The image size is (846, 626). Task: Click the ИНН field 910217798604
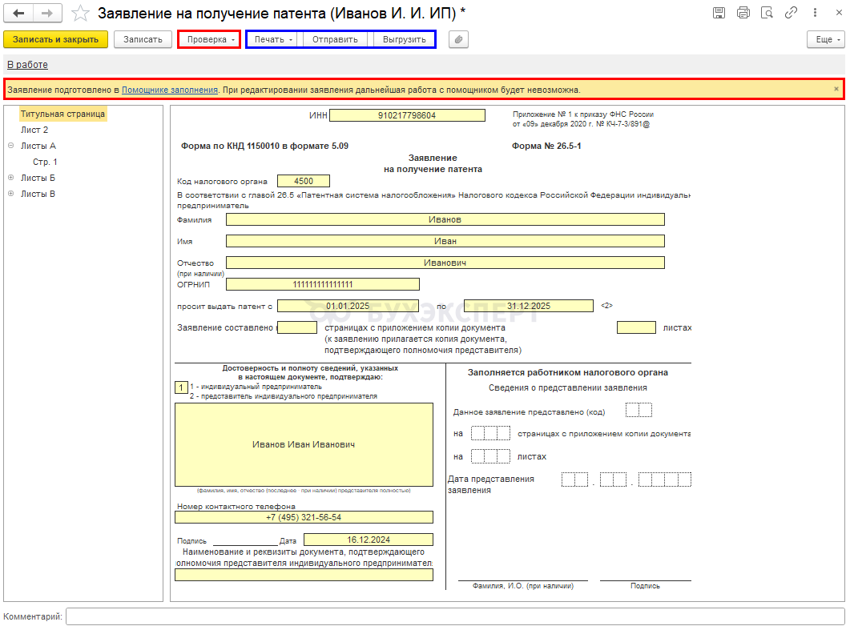click(407, 115)
